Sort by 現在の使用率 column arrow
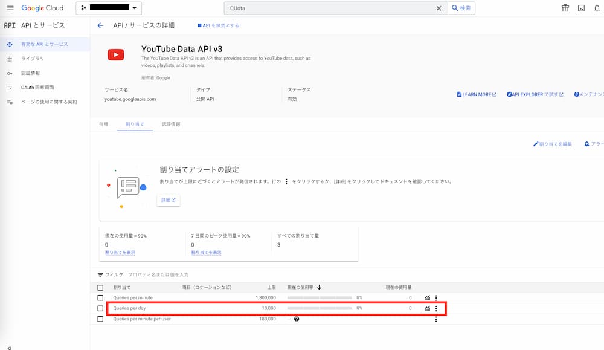 pyautogui.click(x=319, y=288)
